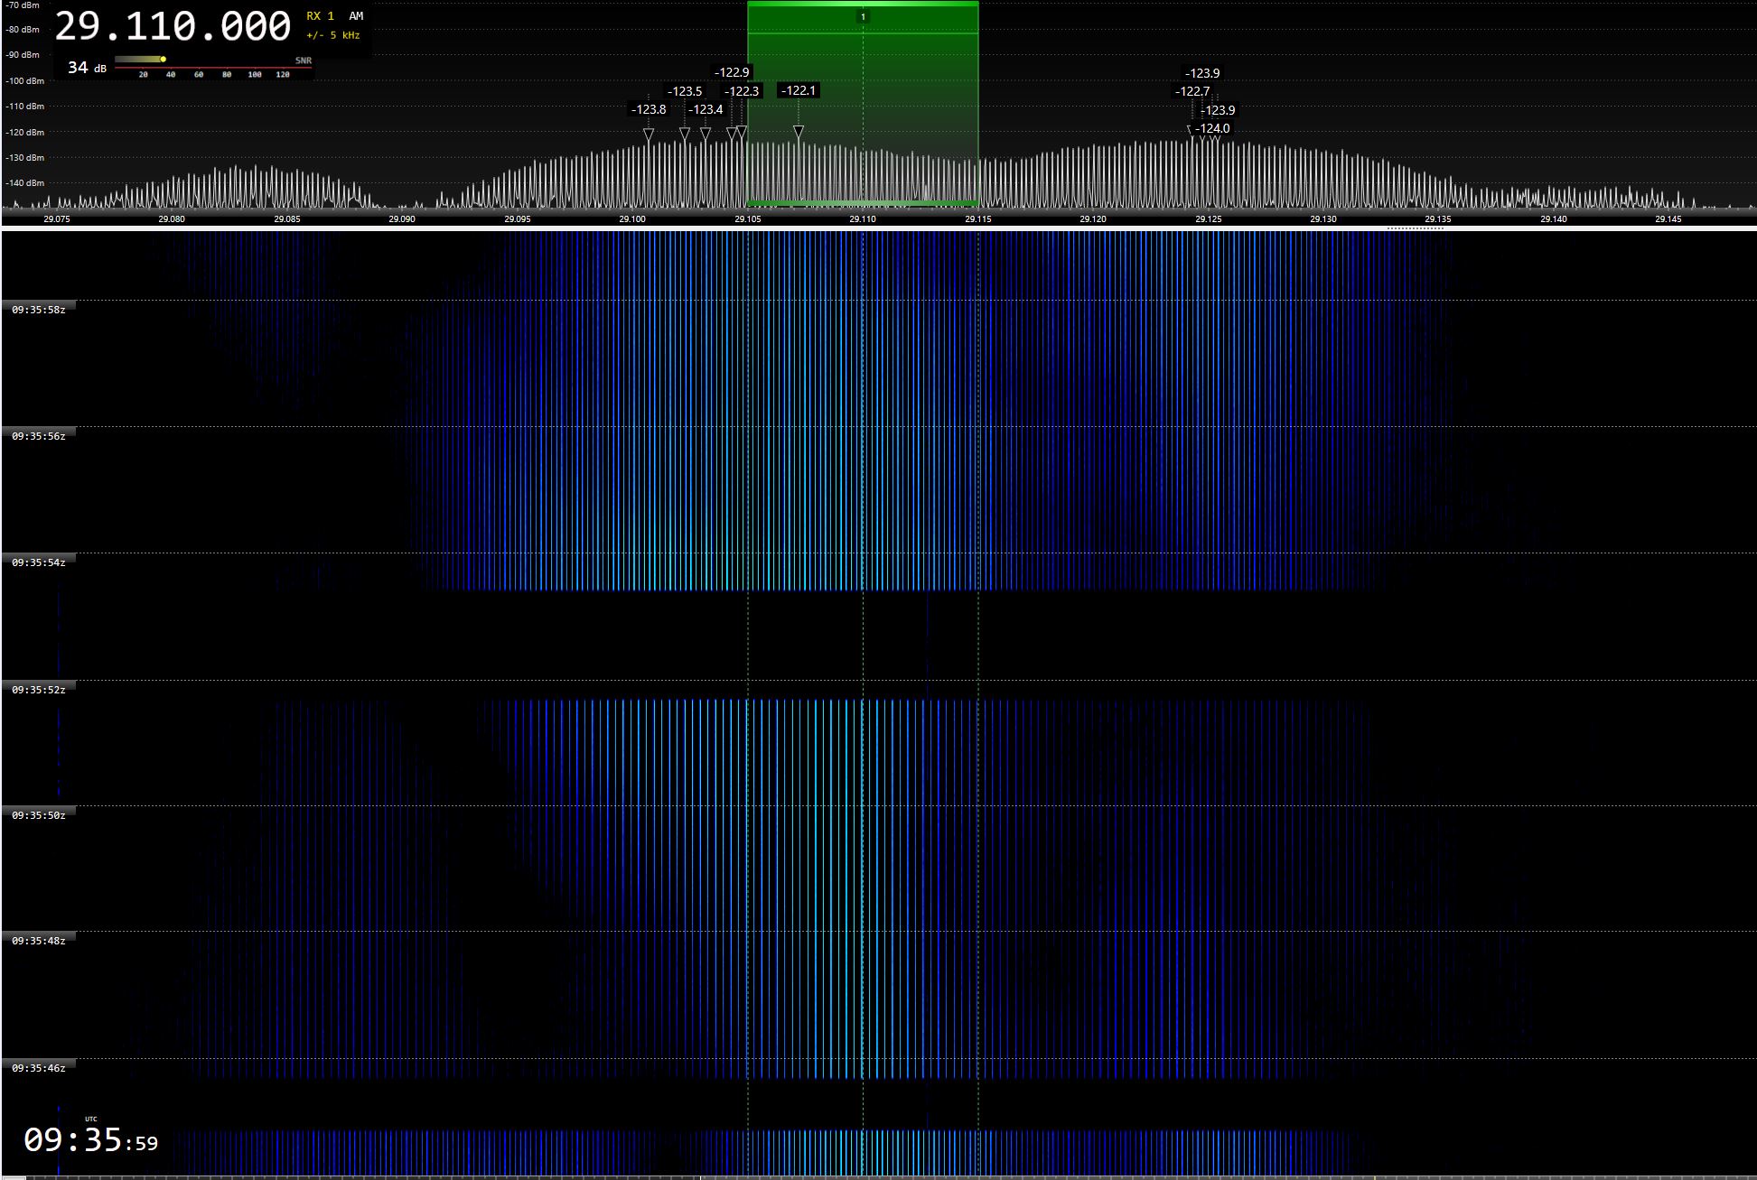Select the -122.1 marker inside green filter
The height and width of the screenshot is (1180, 1757).
(799, 133)
